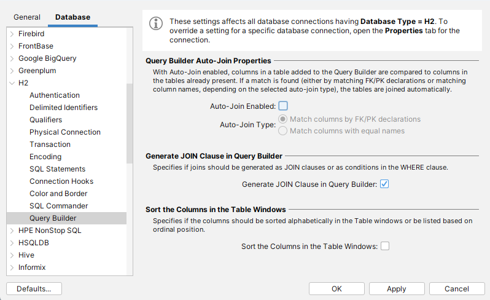
Task: Select the Query Builder item
Action: (66, 218)
